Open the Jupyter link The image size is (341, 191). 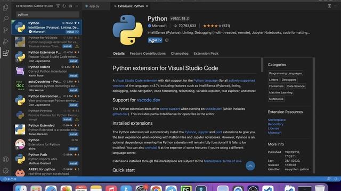(x=203, y=132)
